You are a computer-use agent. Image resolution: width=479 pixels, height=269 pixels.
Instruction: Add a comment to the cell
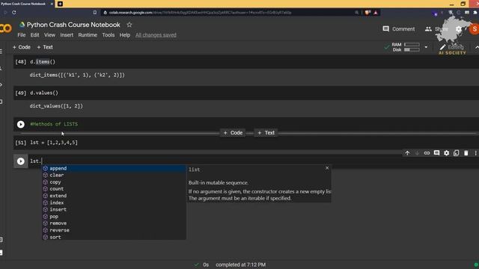436,153
